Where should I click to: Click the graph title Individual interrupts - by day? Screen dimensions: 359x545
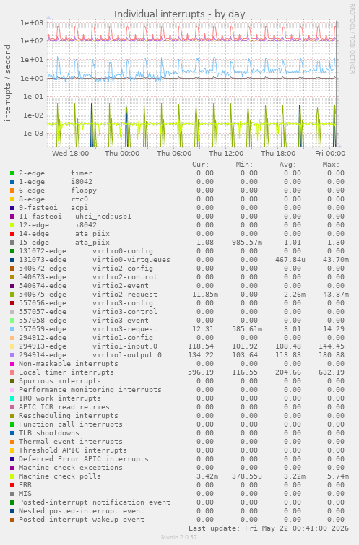[x=179, y=14]
